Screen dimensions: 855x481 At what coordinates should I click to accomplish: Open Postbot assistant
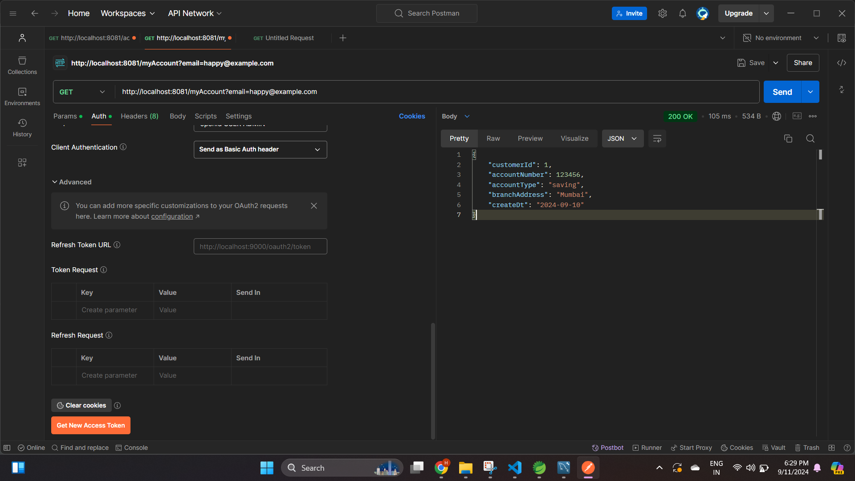(x=607, y=448)
